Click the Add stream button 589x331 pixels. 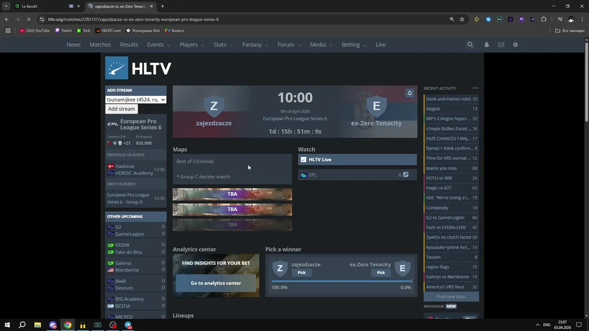click(x=121, y=109)
